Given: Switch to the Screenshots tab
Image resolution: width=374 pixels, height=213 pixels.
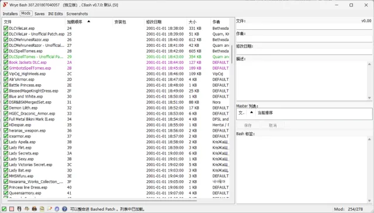Looking at the screenshot, I should click(77, 14).
